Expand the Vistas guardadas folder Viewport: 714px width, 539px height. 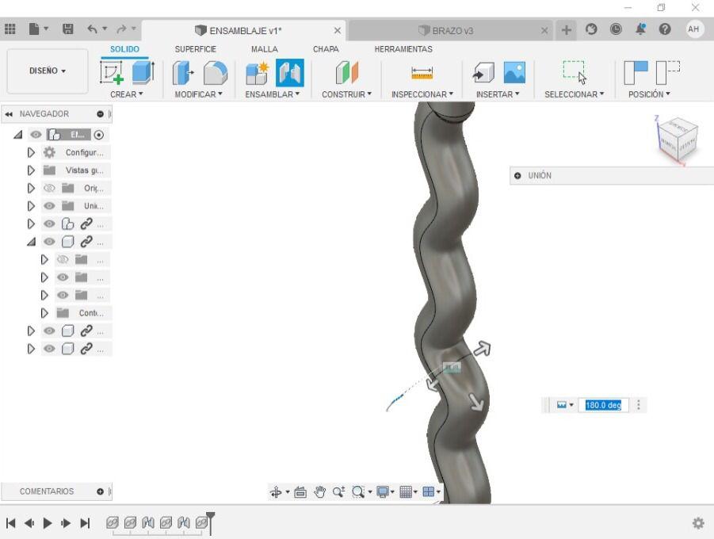click(x=31, y=170)
